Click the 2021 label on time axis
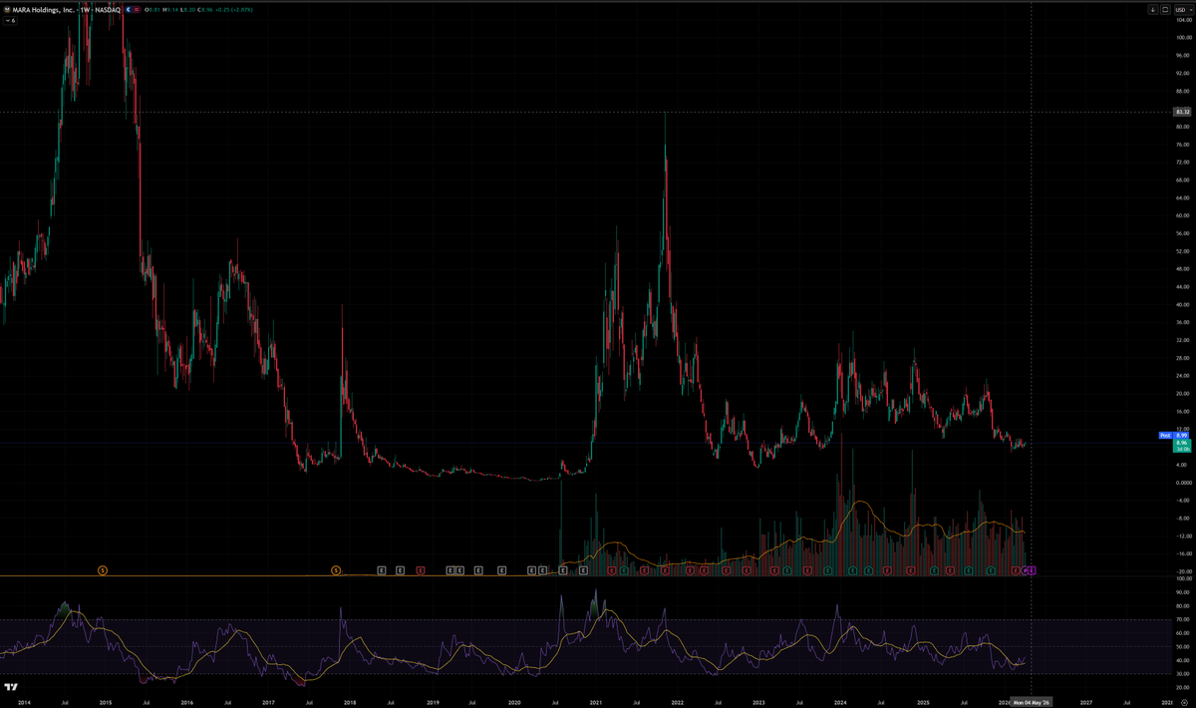Screen dimensions: 1196x708 tap(596, 703)
